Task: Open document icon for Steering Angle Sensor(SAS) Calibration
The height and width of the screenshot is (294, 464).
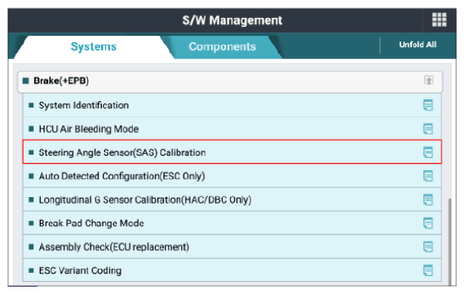Action: [428, 152]
